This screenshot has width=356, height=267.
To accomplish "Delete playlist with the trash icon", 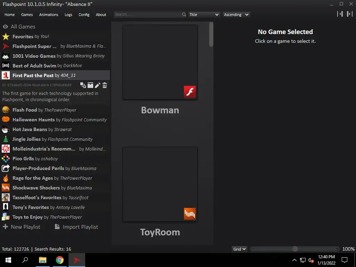I will point(105,85).
